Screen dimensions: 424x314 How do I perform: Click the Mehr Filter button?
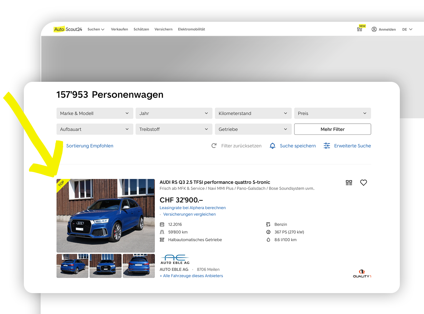332,129
